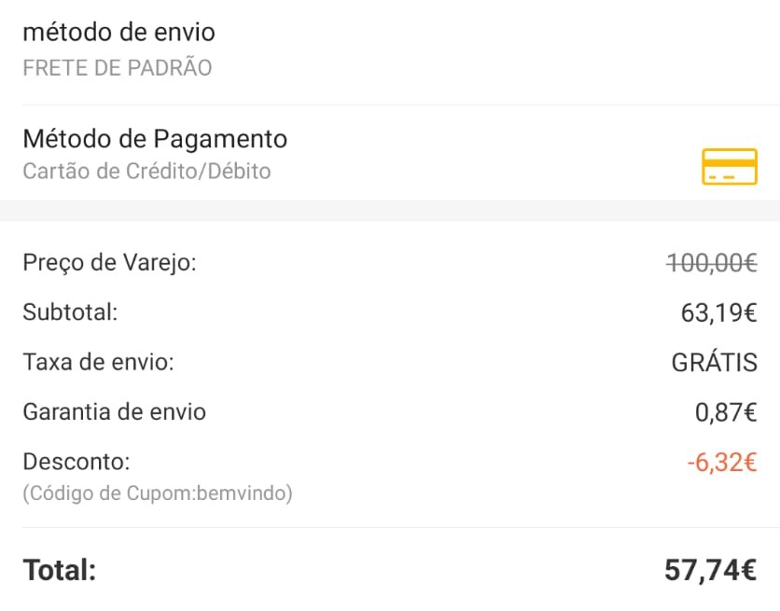Click the Preço de Varejo label

(x=109, y=263)
